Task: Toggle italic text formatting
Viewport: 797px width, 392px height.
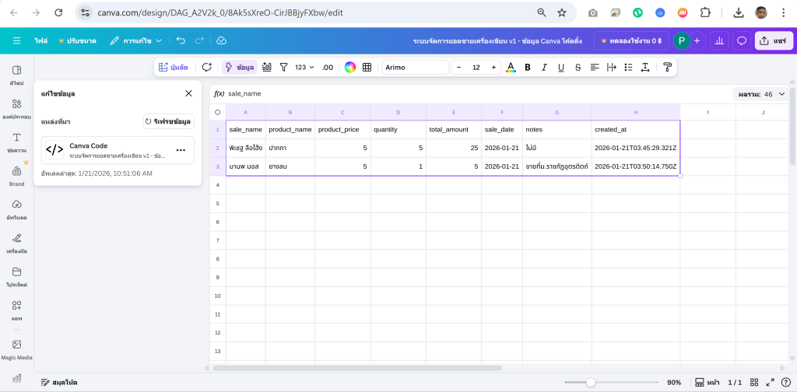Action: (x=544, y=68)
